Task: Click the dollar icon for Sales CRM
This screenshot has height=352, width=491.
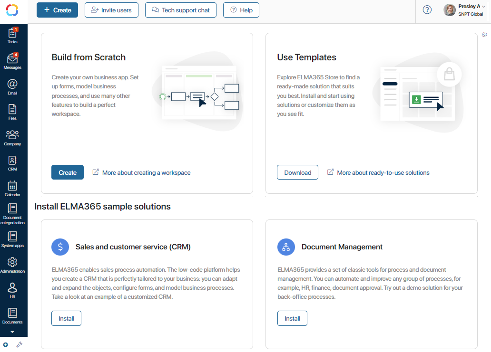Action: point(60,247)
